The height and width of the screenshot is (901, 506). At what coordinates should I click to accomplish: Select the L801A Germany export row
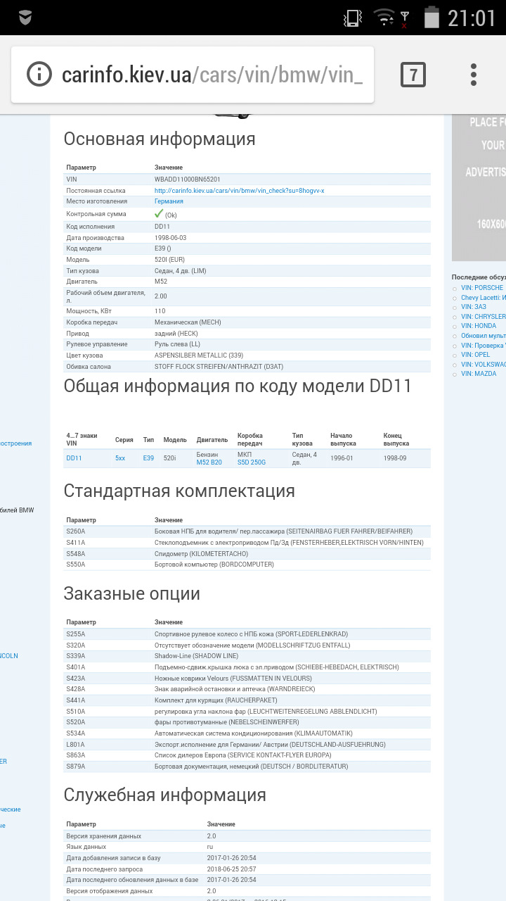[247, 745]
